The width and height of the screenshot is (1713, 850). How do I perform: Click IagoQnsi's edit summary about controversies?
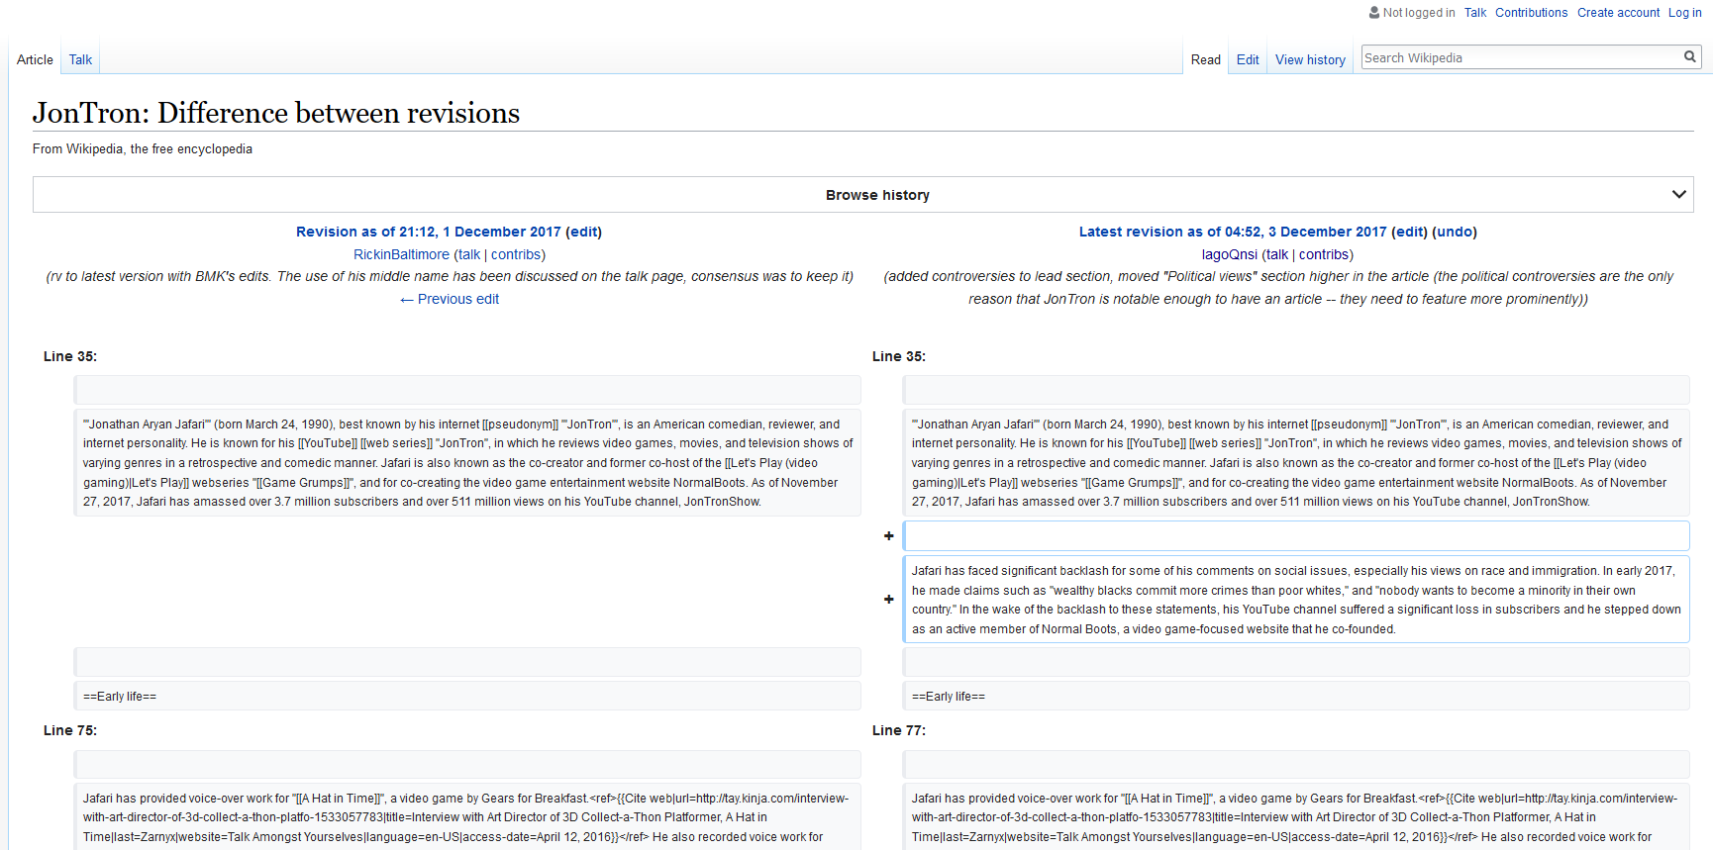tap(1278, 288)
